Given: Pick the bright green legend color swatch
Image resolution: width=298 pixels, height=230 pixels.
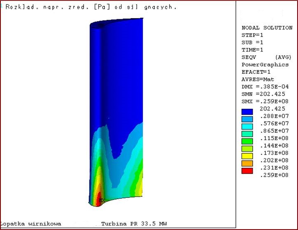Looking at the screenshot, I should click(x=247, y=141).
